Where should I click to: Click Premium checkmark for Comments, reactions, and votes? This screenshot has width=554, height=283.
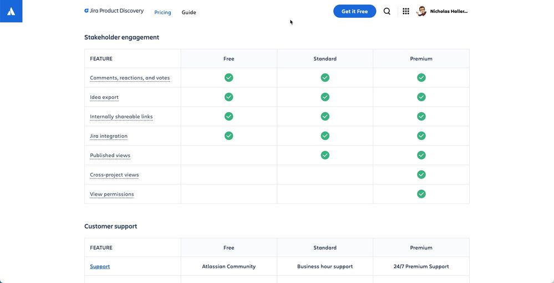click(x=421, y=77)
